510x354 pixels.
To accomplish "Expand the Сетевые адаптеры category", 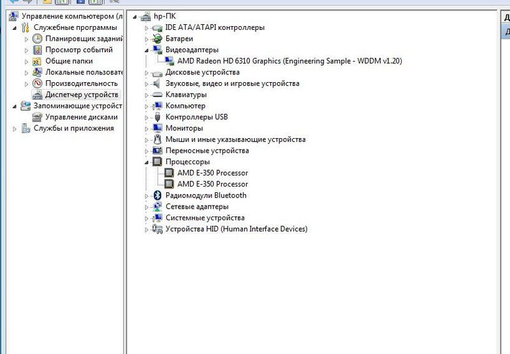I will (147, 207).
